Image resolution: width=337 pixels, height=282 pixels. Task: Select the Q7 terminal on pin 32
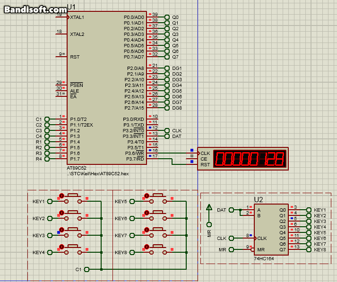[x=167, y=57]
